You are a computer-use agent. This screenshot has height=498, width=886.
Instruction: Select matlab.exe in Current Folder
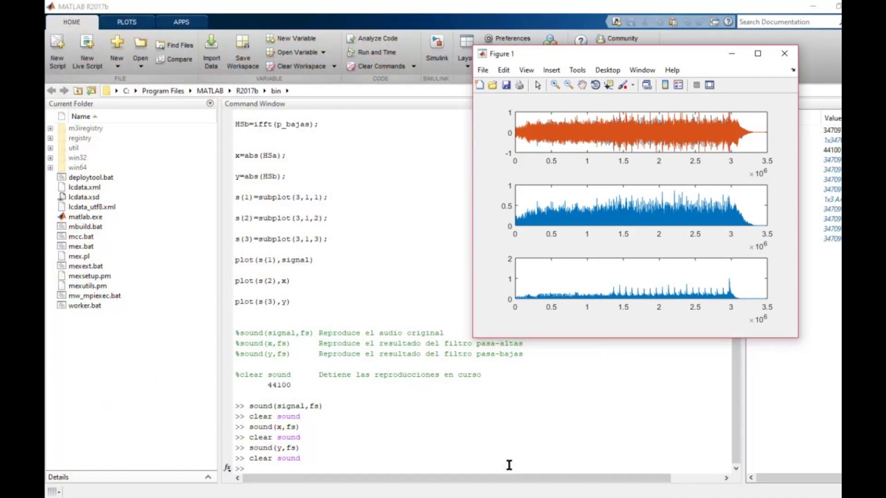tap(85, 216)
